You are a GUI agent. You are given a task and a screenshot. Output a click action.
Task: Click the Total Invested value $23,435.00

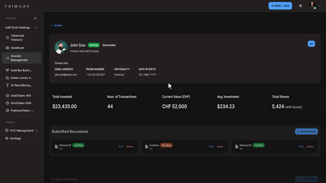click(65, 106)
